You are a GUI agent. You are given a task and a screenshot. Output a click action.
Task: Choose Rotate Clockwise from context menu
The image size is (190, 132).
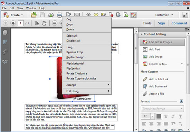coord(77,74)
